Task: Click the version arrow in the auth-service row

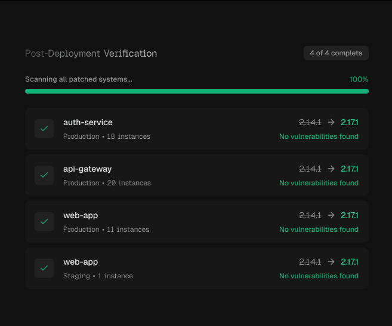Action: (x=331, y=122)
